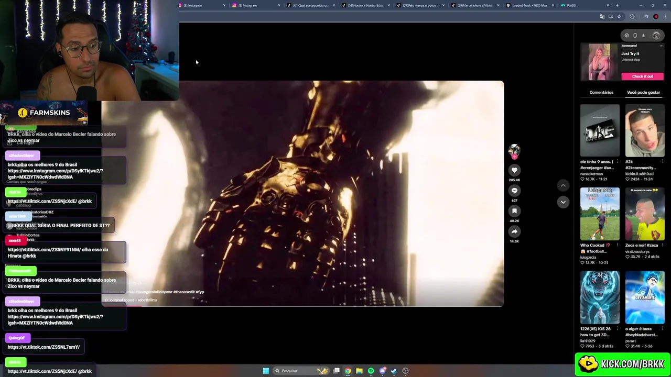Open the 'iOS 26 how to get 3D' tiger thumbnail

coord(600,297)
